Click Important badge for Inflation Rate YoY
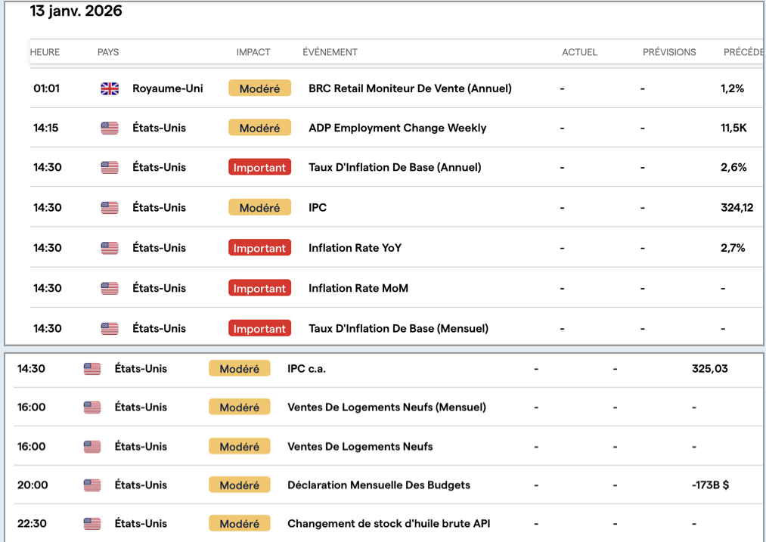 point(259,248)
